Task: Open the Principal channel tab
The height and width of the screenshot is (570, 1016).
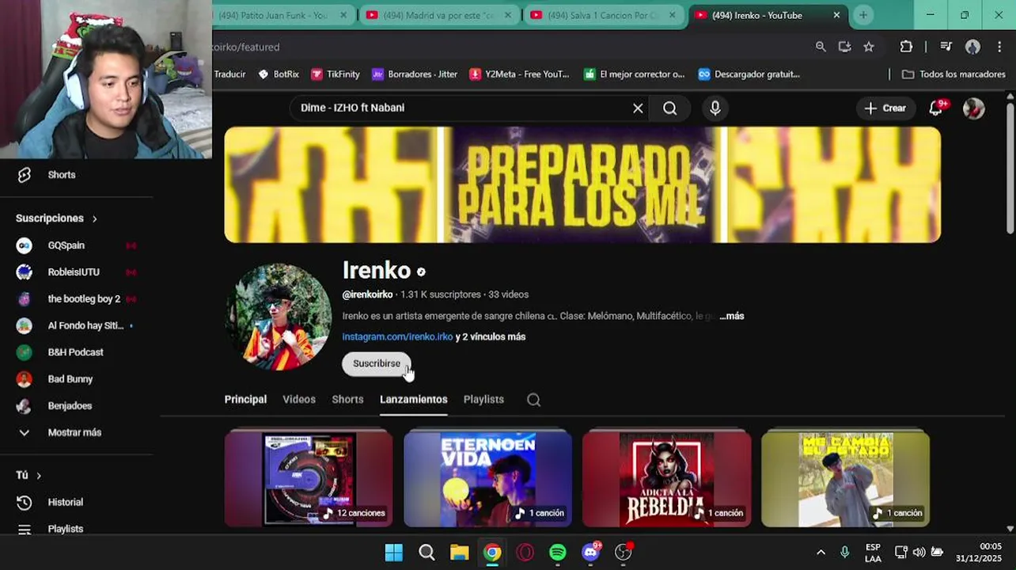Action: coord(245,400)
